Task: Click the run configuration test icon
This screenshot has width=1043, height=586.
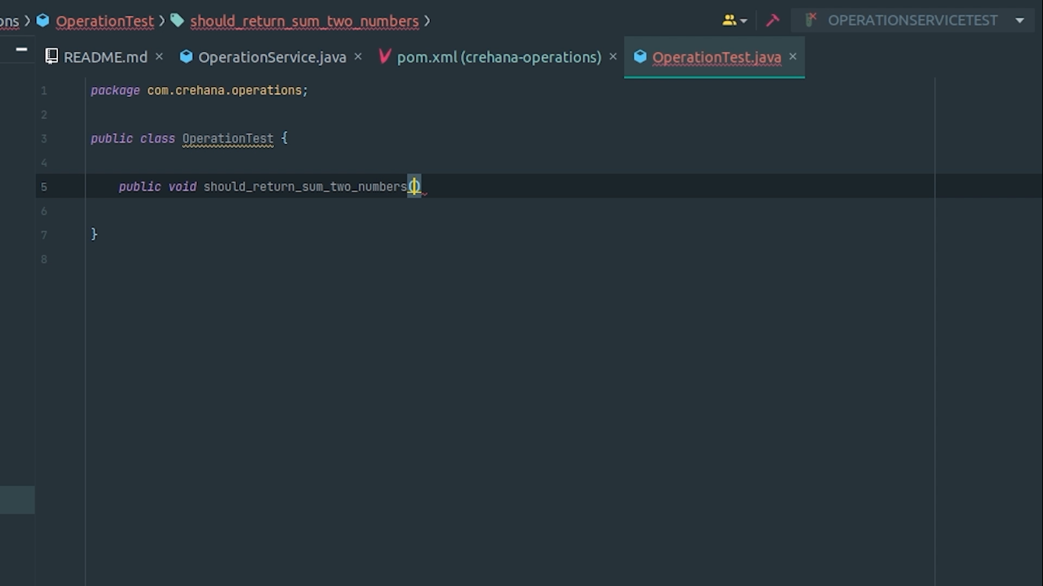Action: [811, 21]
